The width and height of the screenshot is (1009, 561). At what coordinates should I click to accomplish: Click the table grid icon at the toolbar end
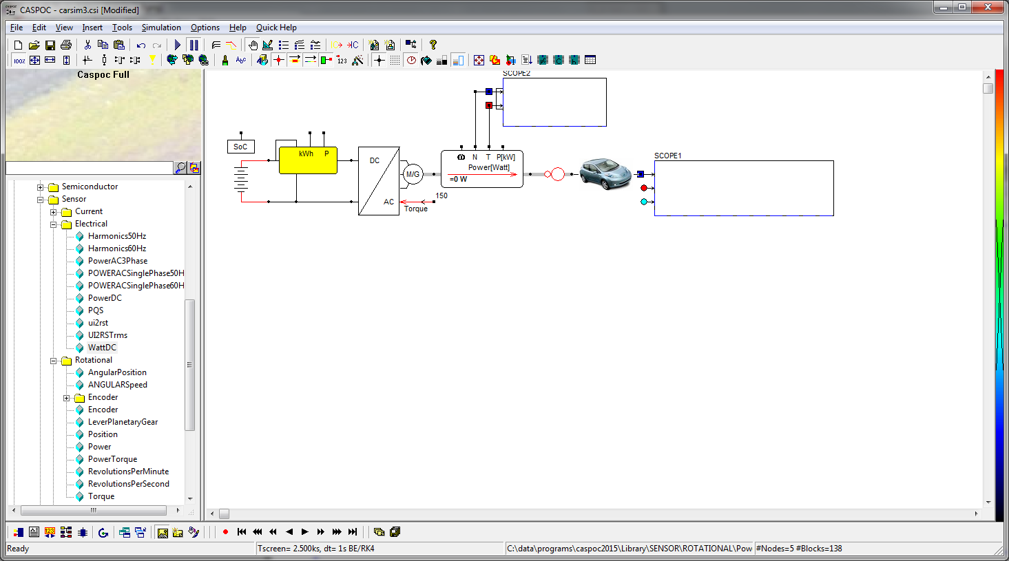(590, 61)
